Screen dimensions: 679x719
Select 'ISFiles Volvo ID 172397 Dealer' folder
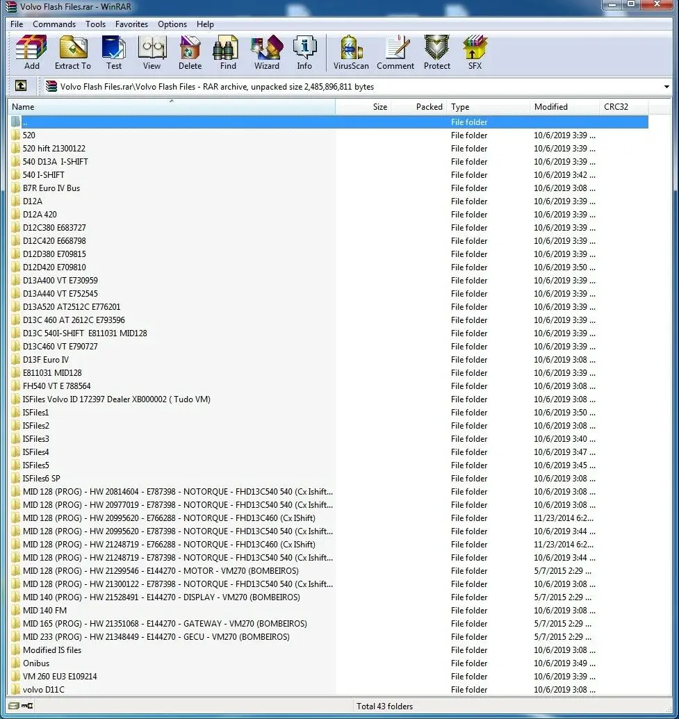tap(329, 399)
